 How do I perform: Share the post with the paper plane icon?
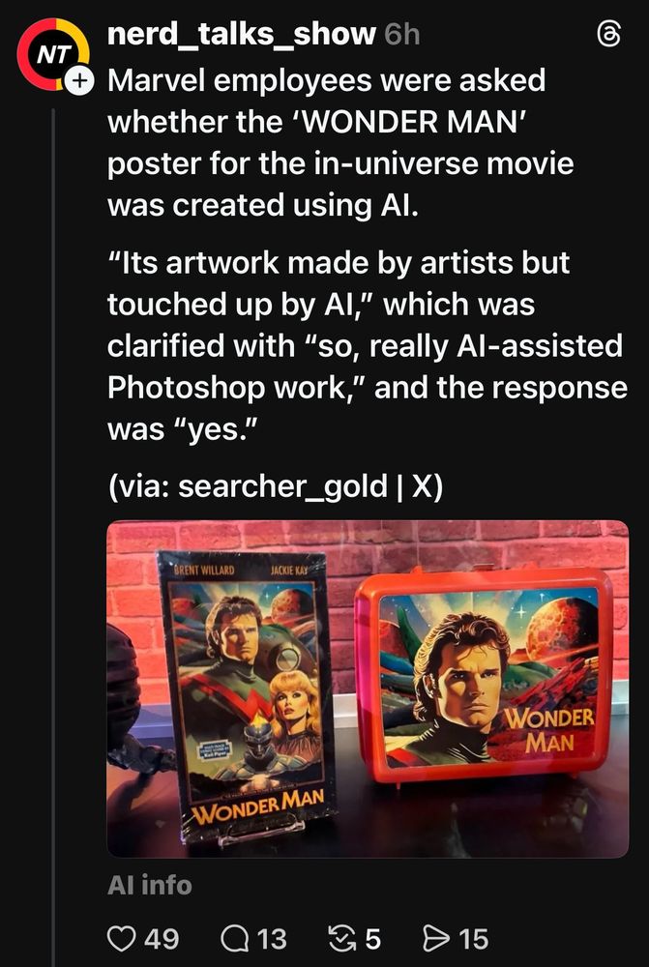[x=436, y=939]
